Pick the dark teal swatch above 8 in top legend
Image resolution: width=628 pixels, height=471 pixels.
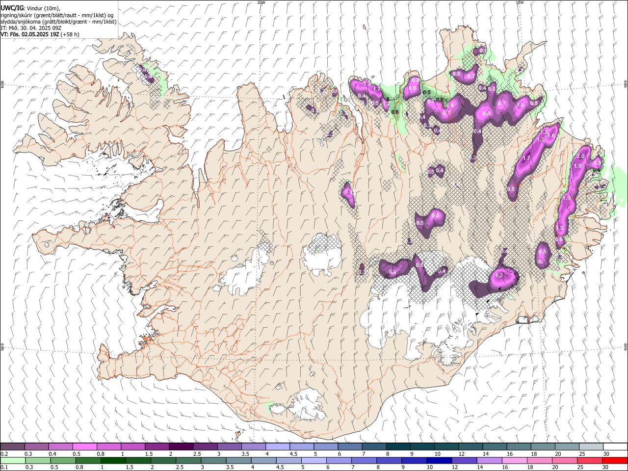tap(398, 446)
